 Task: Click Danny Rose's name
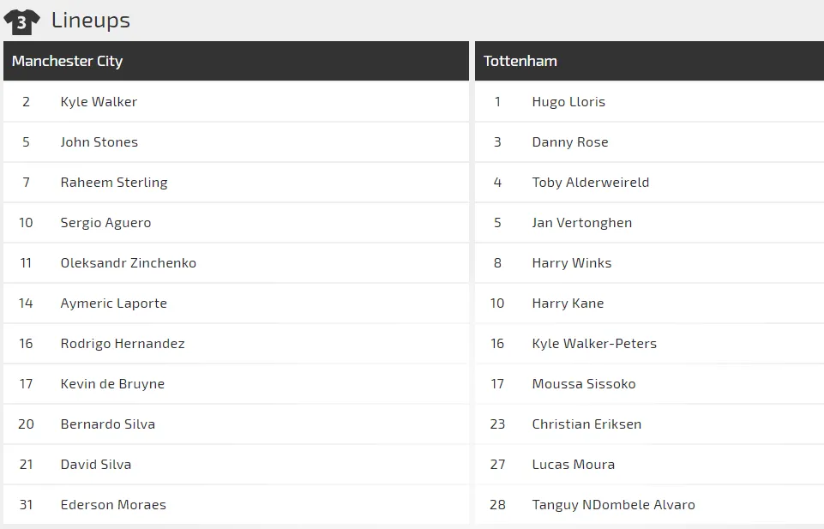tap(570, 142)
